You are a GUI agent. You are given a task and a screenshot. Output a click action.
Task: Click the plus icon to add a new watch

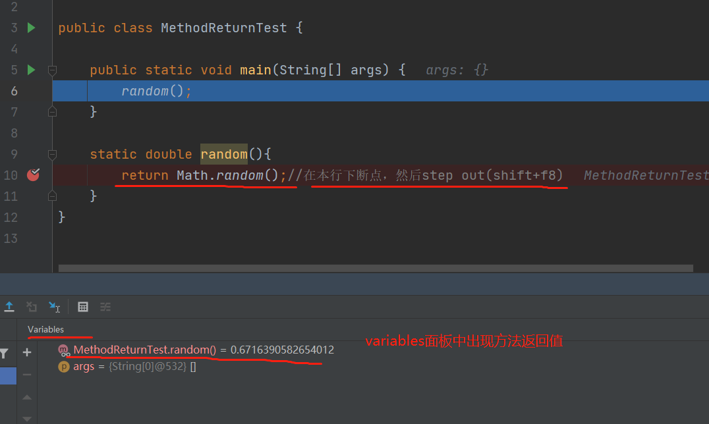coord(27,352)
